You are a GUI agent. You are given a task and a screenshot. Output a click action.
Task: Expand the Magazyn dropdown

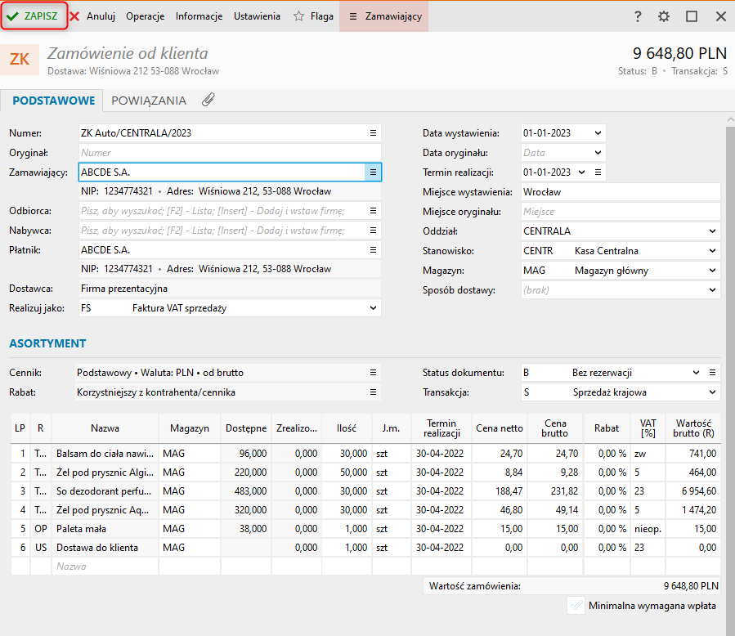(x=712, y=271)
